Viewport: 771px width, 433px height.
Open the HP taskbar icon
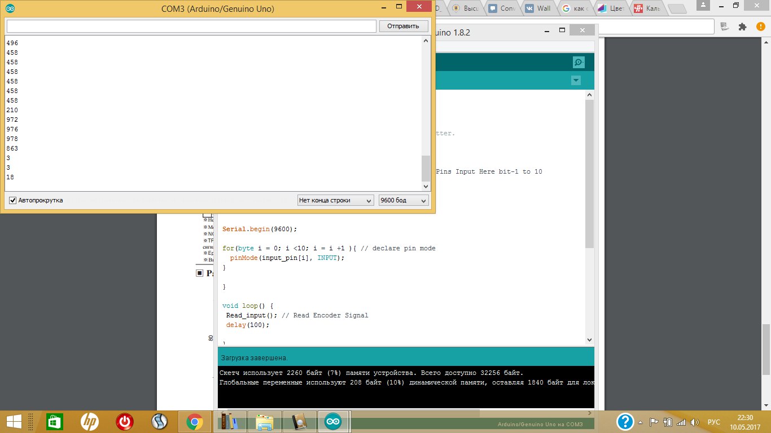point(89,421)
